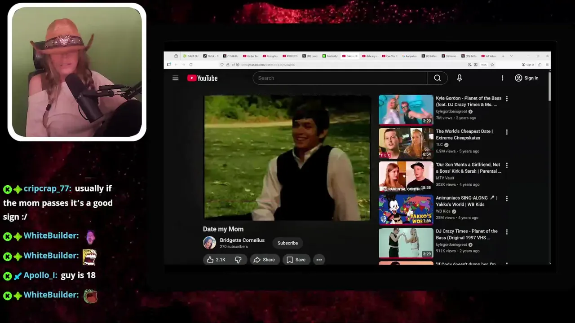Image resolution: width=575 pixels, height=323 pixels.
Task: Play Kyle Gordon Planet of the Bass thumbnail
Action: tap(406, 109)
